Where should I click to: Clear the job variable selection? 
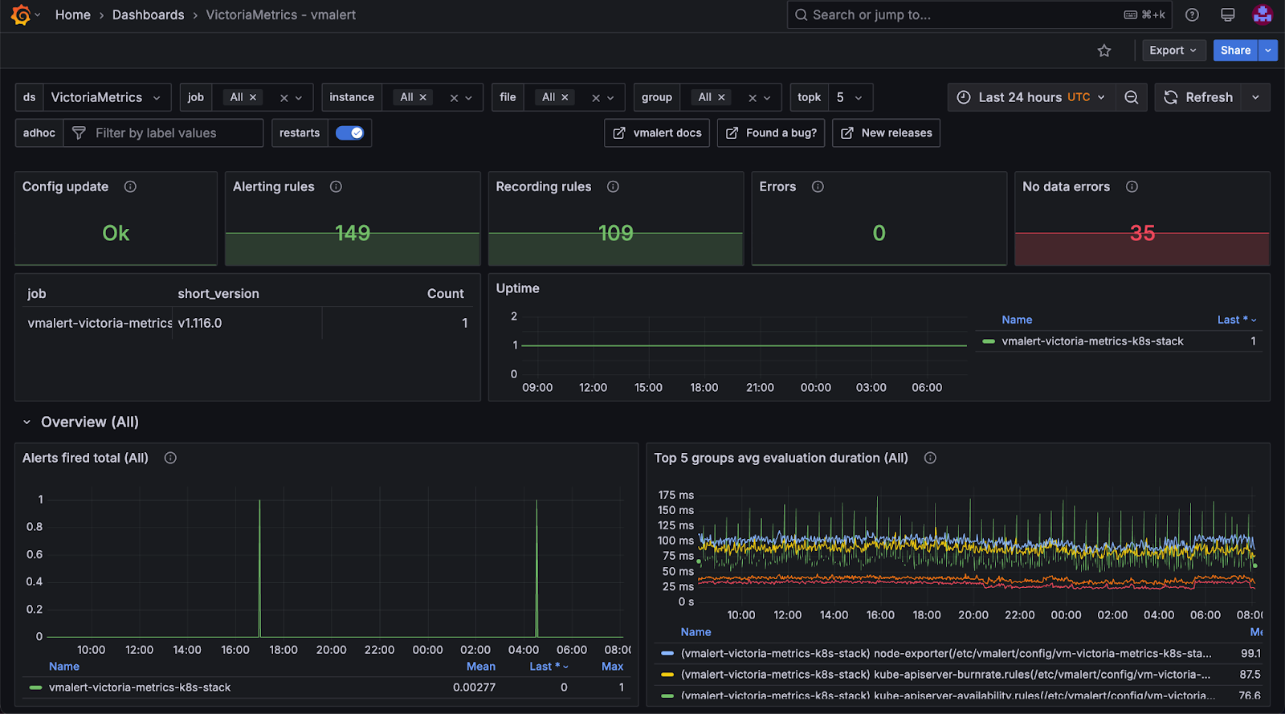click(284, 98)
